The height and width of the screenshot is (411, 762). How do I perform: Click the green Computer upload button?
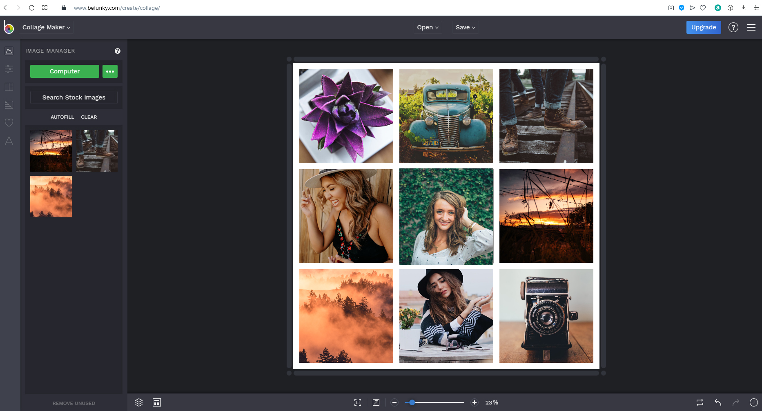click(65, 71)
